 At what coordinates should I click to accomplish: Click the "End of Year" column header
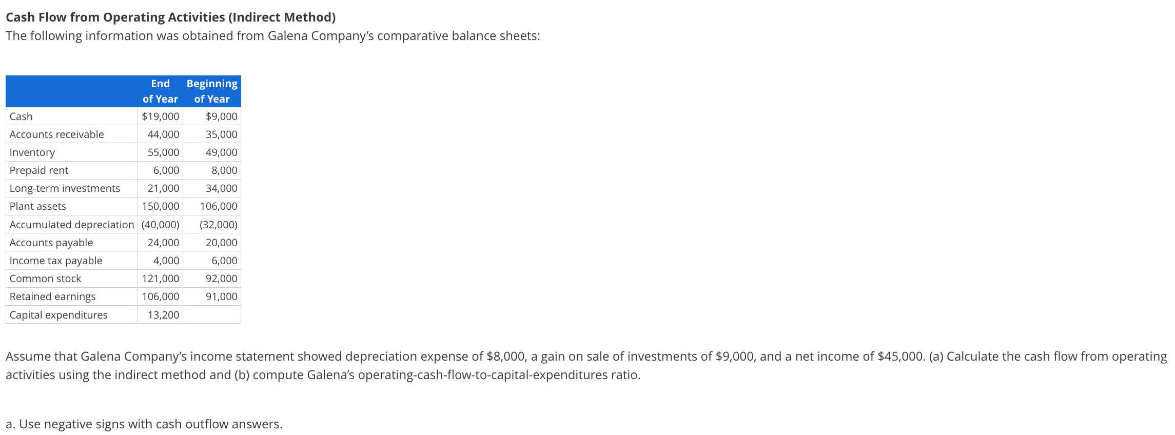pos(160,91)
